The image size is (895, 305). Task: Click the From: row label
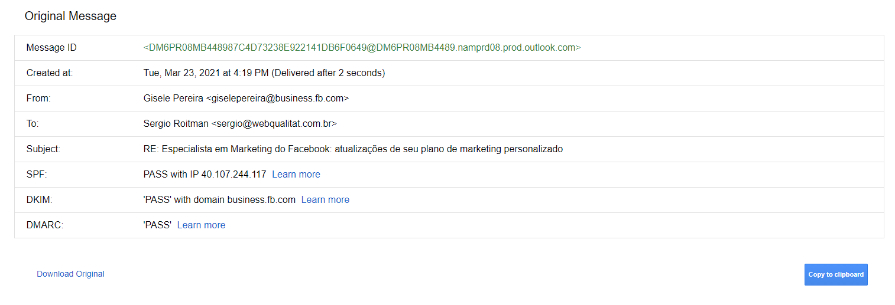pos(39,99)
